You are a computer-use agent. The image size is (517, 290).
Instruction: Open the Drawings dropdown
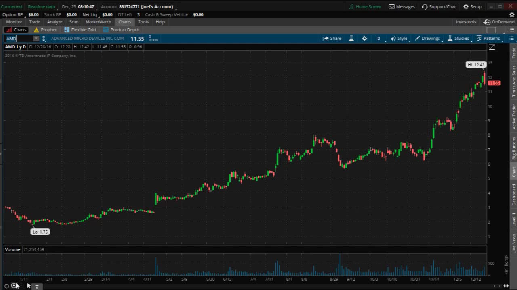point(427,39)
